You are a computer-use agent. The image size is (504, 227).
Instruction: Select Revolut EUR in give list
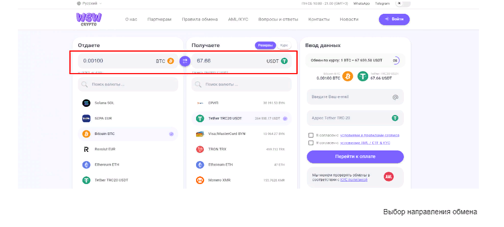(105, 149)
